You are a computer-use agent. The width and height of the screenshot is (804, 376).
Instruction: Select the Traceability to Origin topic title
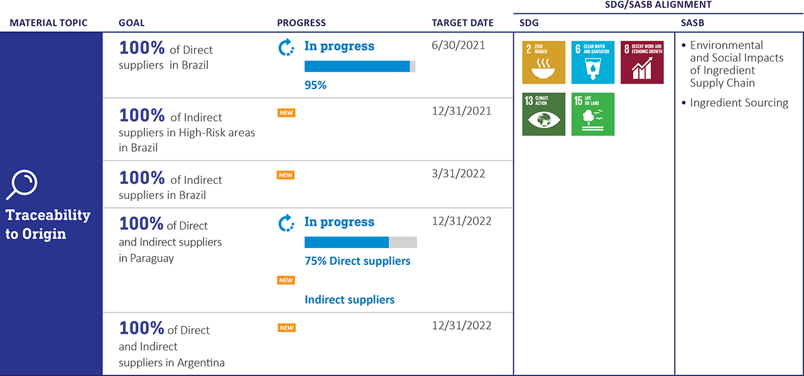48,225
